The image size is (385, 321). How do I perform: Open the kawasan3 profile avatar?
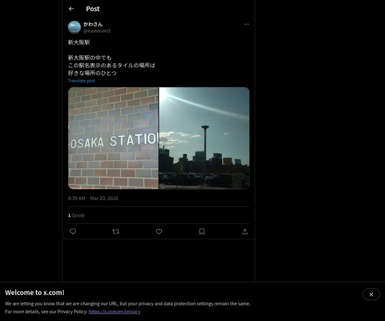74,27
